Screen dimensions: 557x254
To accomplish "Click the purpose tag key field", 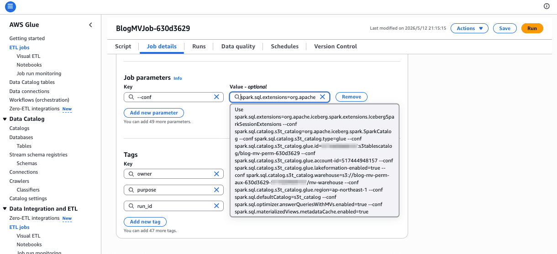I will click(x=173, y=190).
